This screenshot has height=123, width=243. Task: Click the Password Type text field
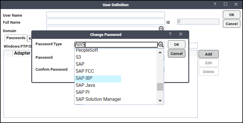(x=116, y=45)
